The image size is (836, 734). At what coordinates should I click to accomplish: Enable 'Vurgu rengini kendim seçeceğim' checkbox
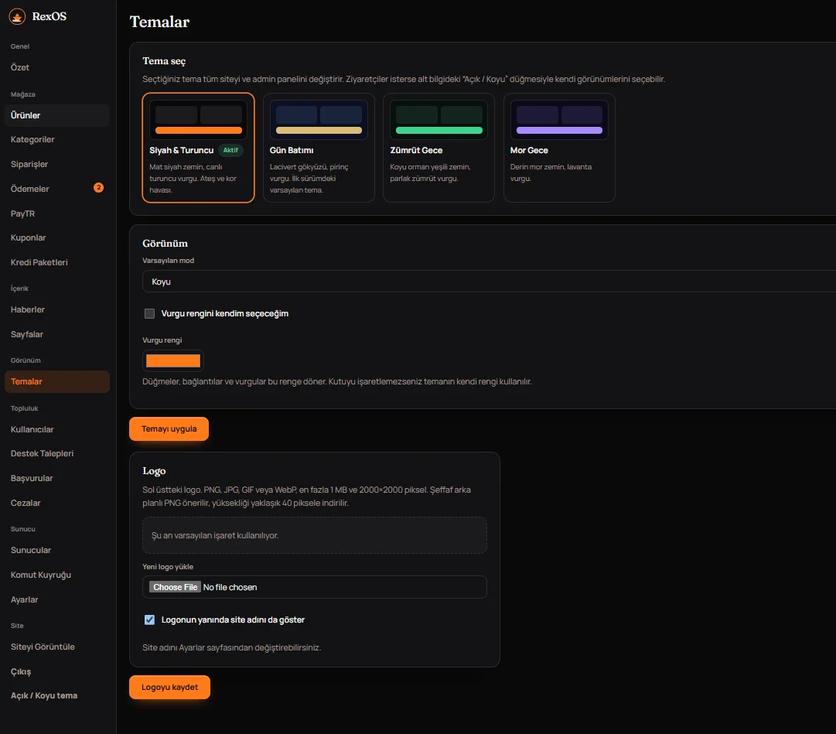[x=150, y=313]
